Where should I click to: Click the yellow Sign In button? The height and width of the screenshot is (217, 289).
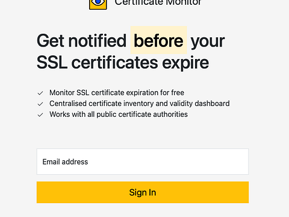[x=143, y=192]
